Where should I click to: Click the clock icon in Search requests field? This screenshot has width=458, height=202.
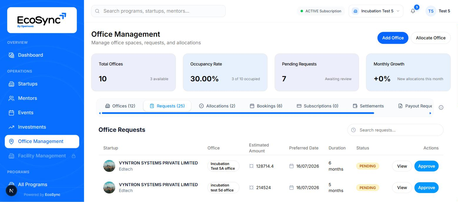click(x=354, y=130)
